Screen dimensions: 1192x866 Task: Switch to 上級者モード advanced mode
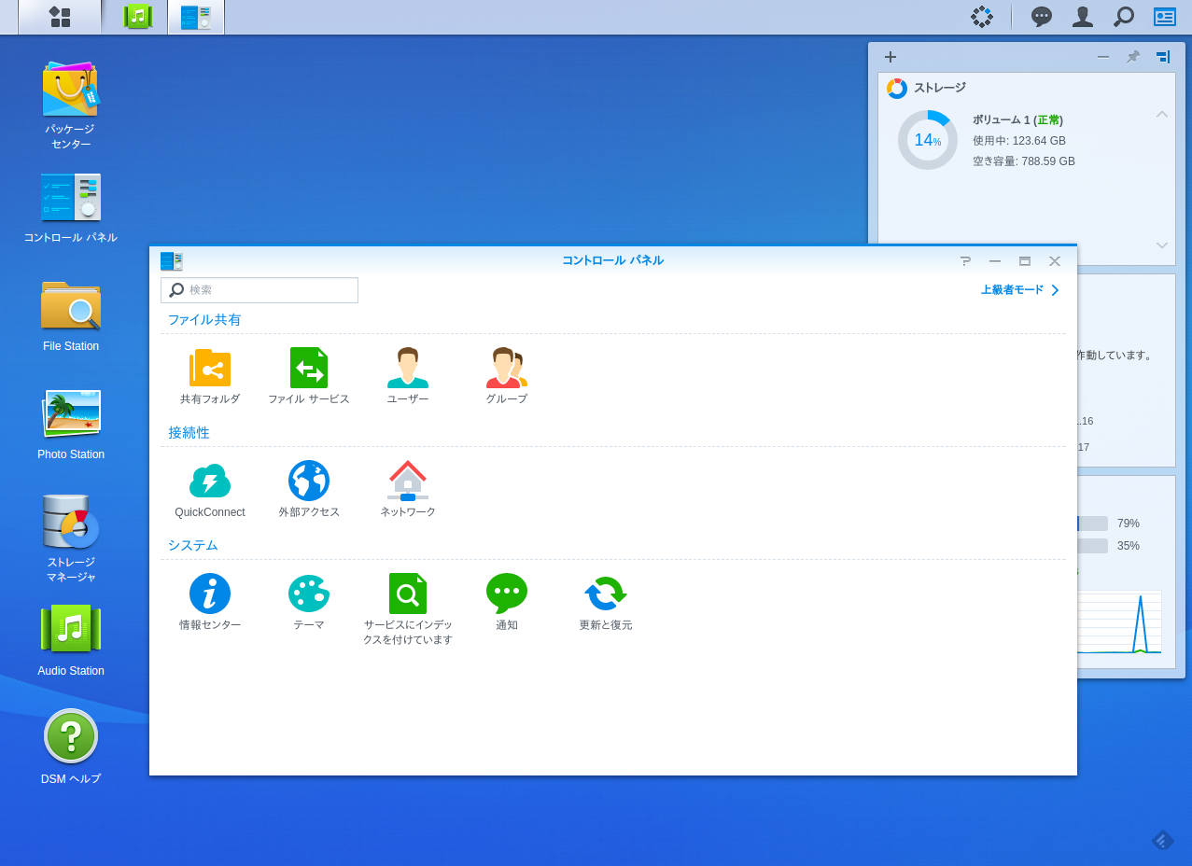click(x=1019, y=290)
